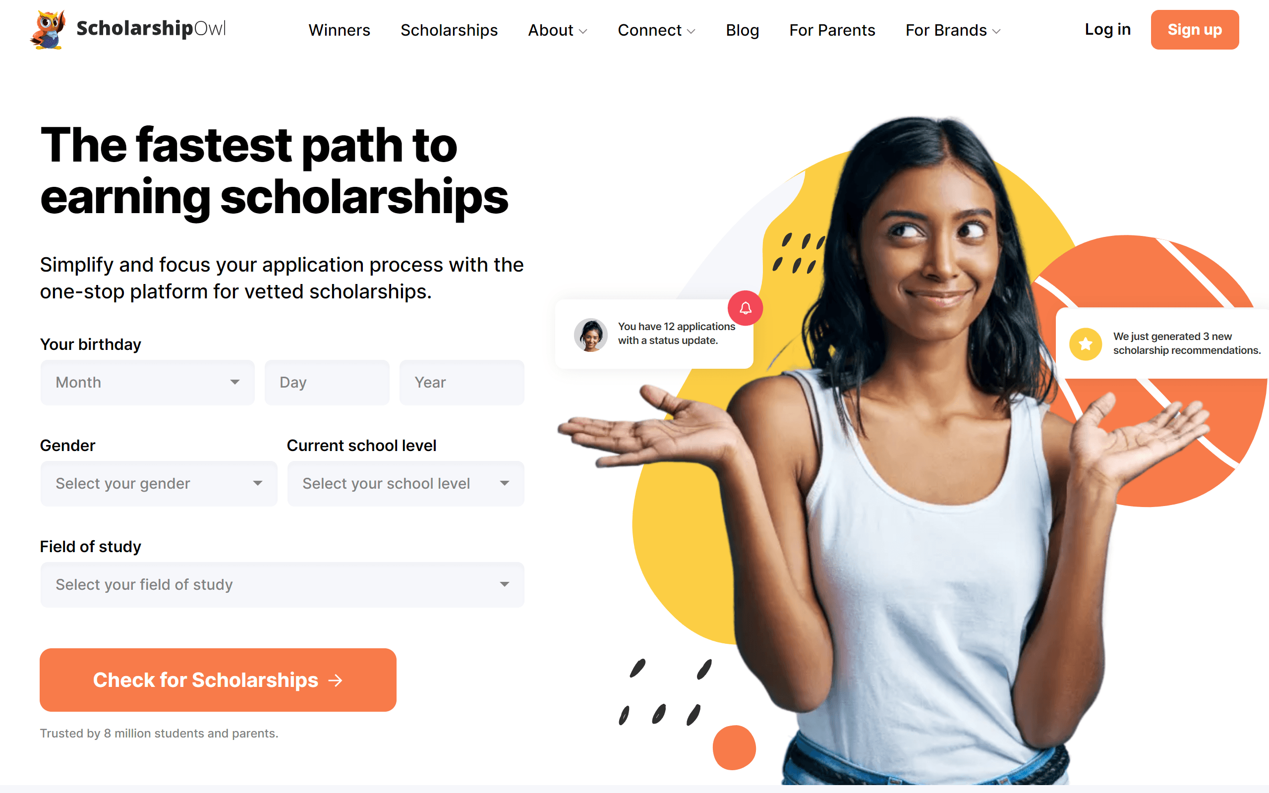The image size is (1269, 793).
Task: Click the orange Sign up button
Action: [x=1195, y=29]
